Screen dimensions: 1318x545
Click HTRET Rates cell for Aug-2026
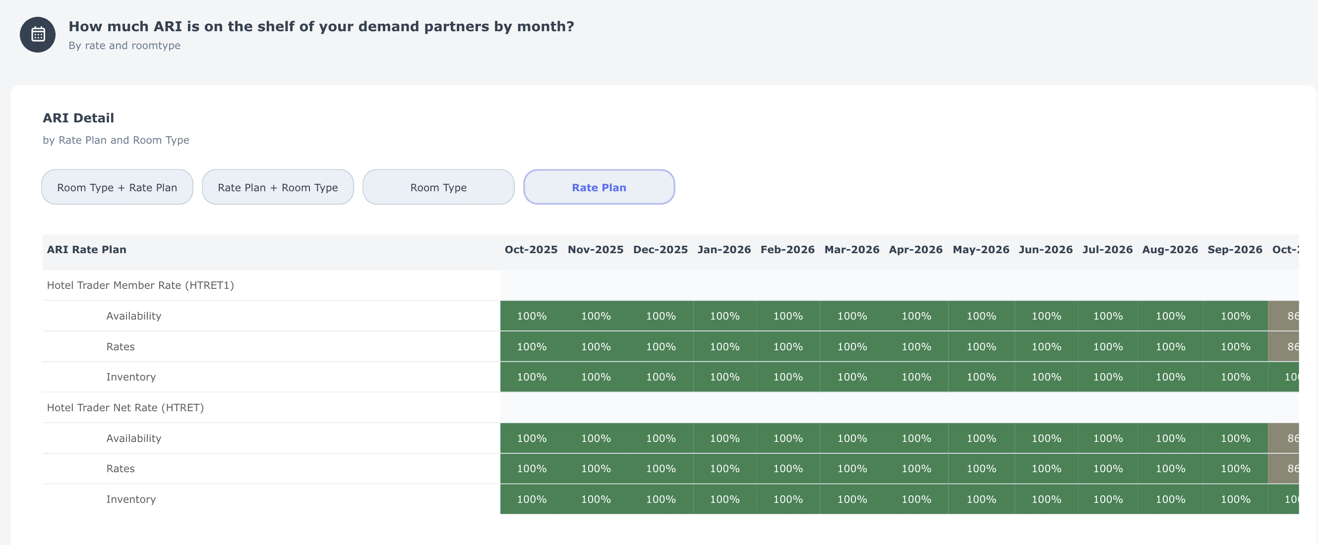tap(1170, 468)
